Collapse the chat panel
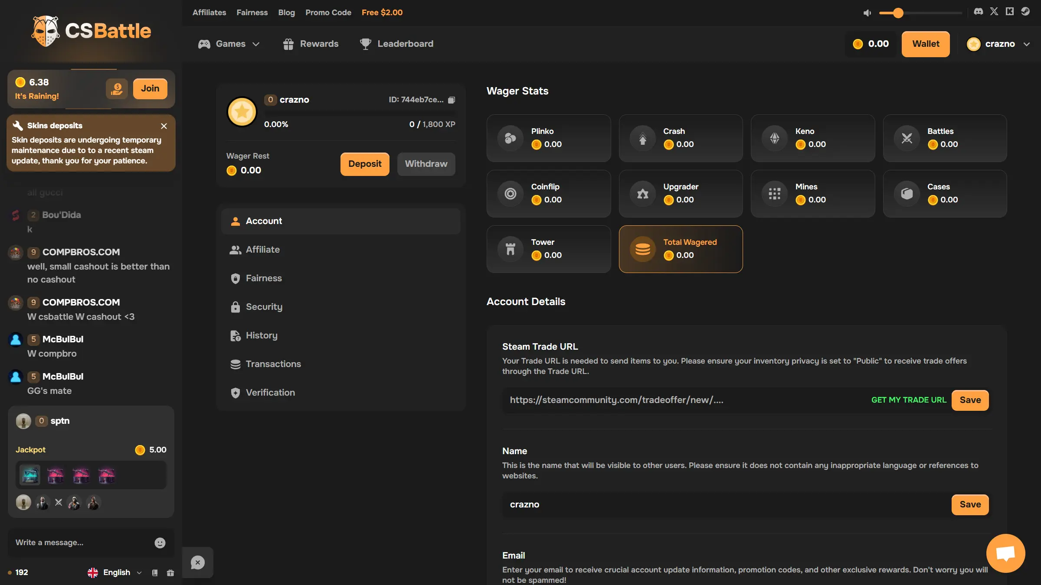The image size is (1041, 585). pyautogui.click(x=198, y=562)
